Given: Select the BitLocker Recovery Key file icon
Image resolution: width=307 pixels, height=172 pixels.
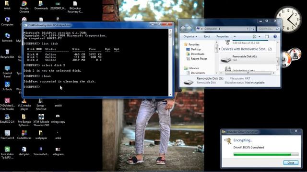Looking at the screenshot, I should [75, 7].
